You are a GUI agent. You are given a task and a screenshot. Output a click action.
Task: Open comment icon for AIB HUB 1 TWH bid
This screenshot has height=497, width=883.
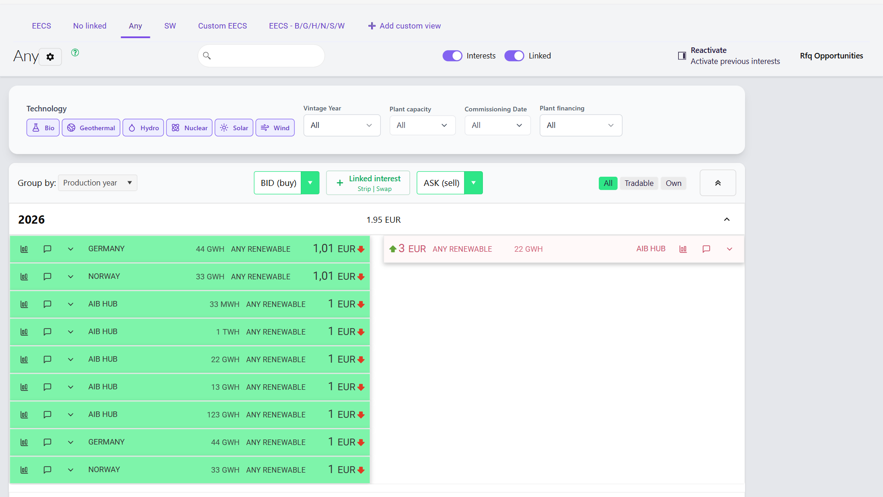(47, 332)
